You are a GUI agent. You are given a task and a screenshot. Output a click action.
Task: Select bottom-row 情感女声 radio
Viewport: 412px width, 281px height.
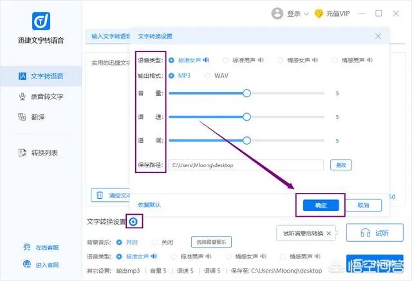[x=228, y=257]
